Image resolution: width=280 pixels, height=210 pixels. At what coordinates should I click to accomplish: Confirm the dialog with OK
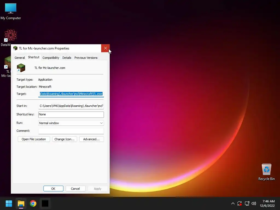coord(53,189)
